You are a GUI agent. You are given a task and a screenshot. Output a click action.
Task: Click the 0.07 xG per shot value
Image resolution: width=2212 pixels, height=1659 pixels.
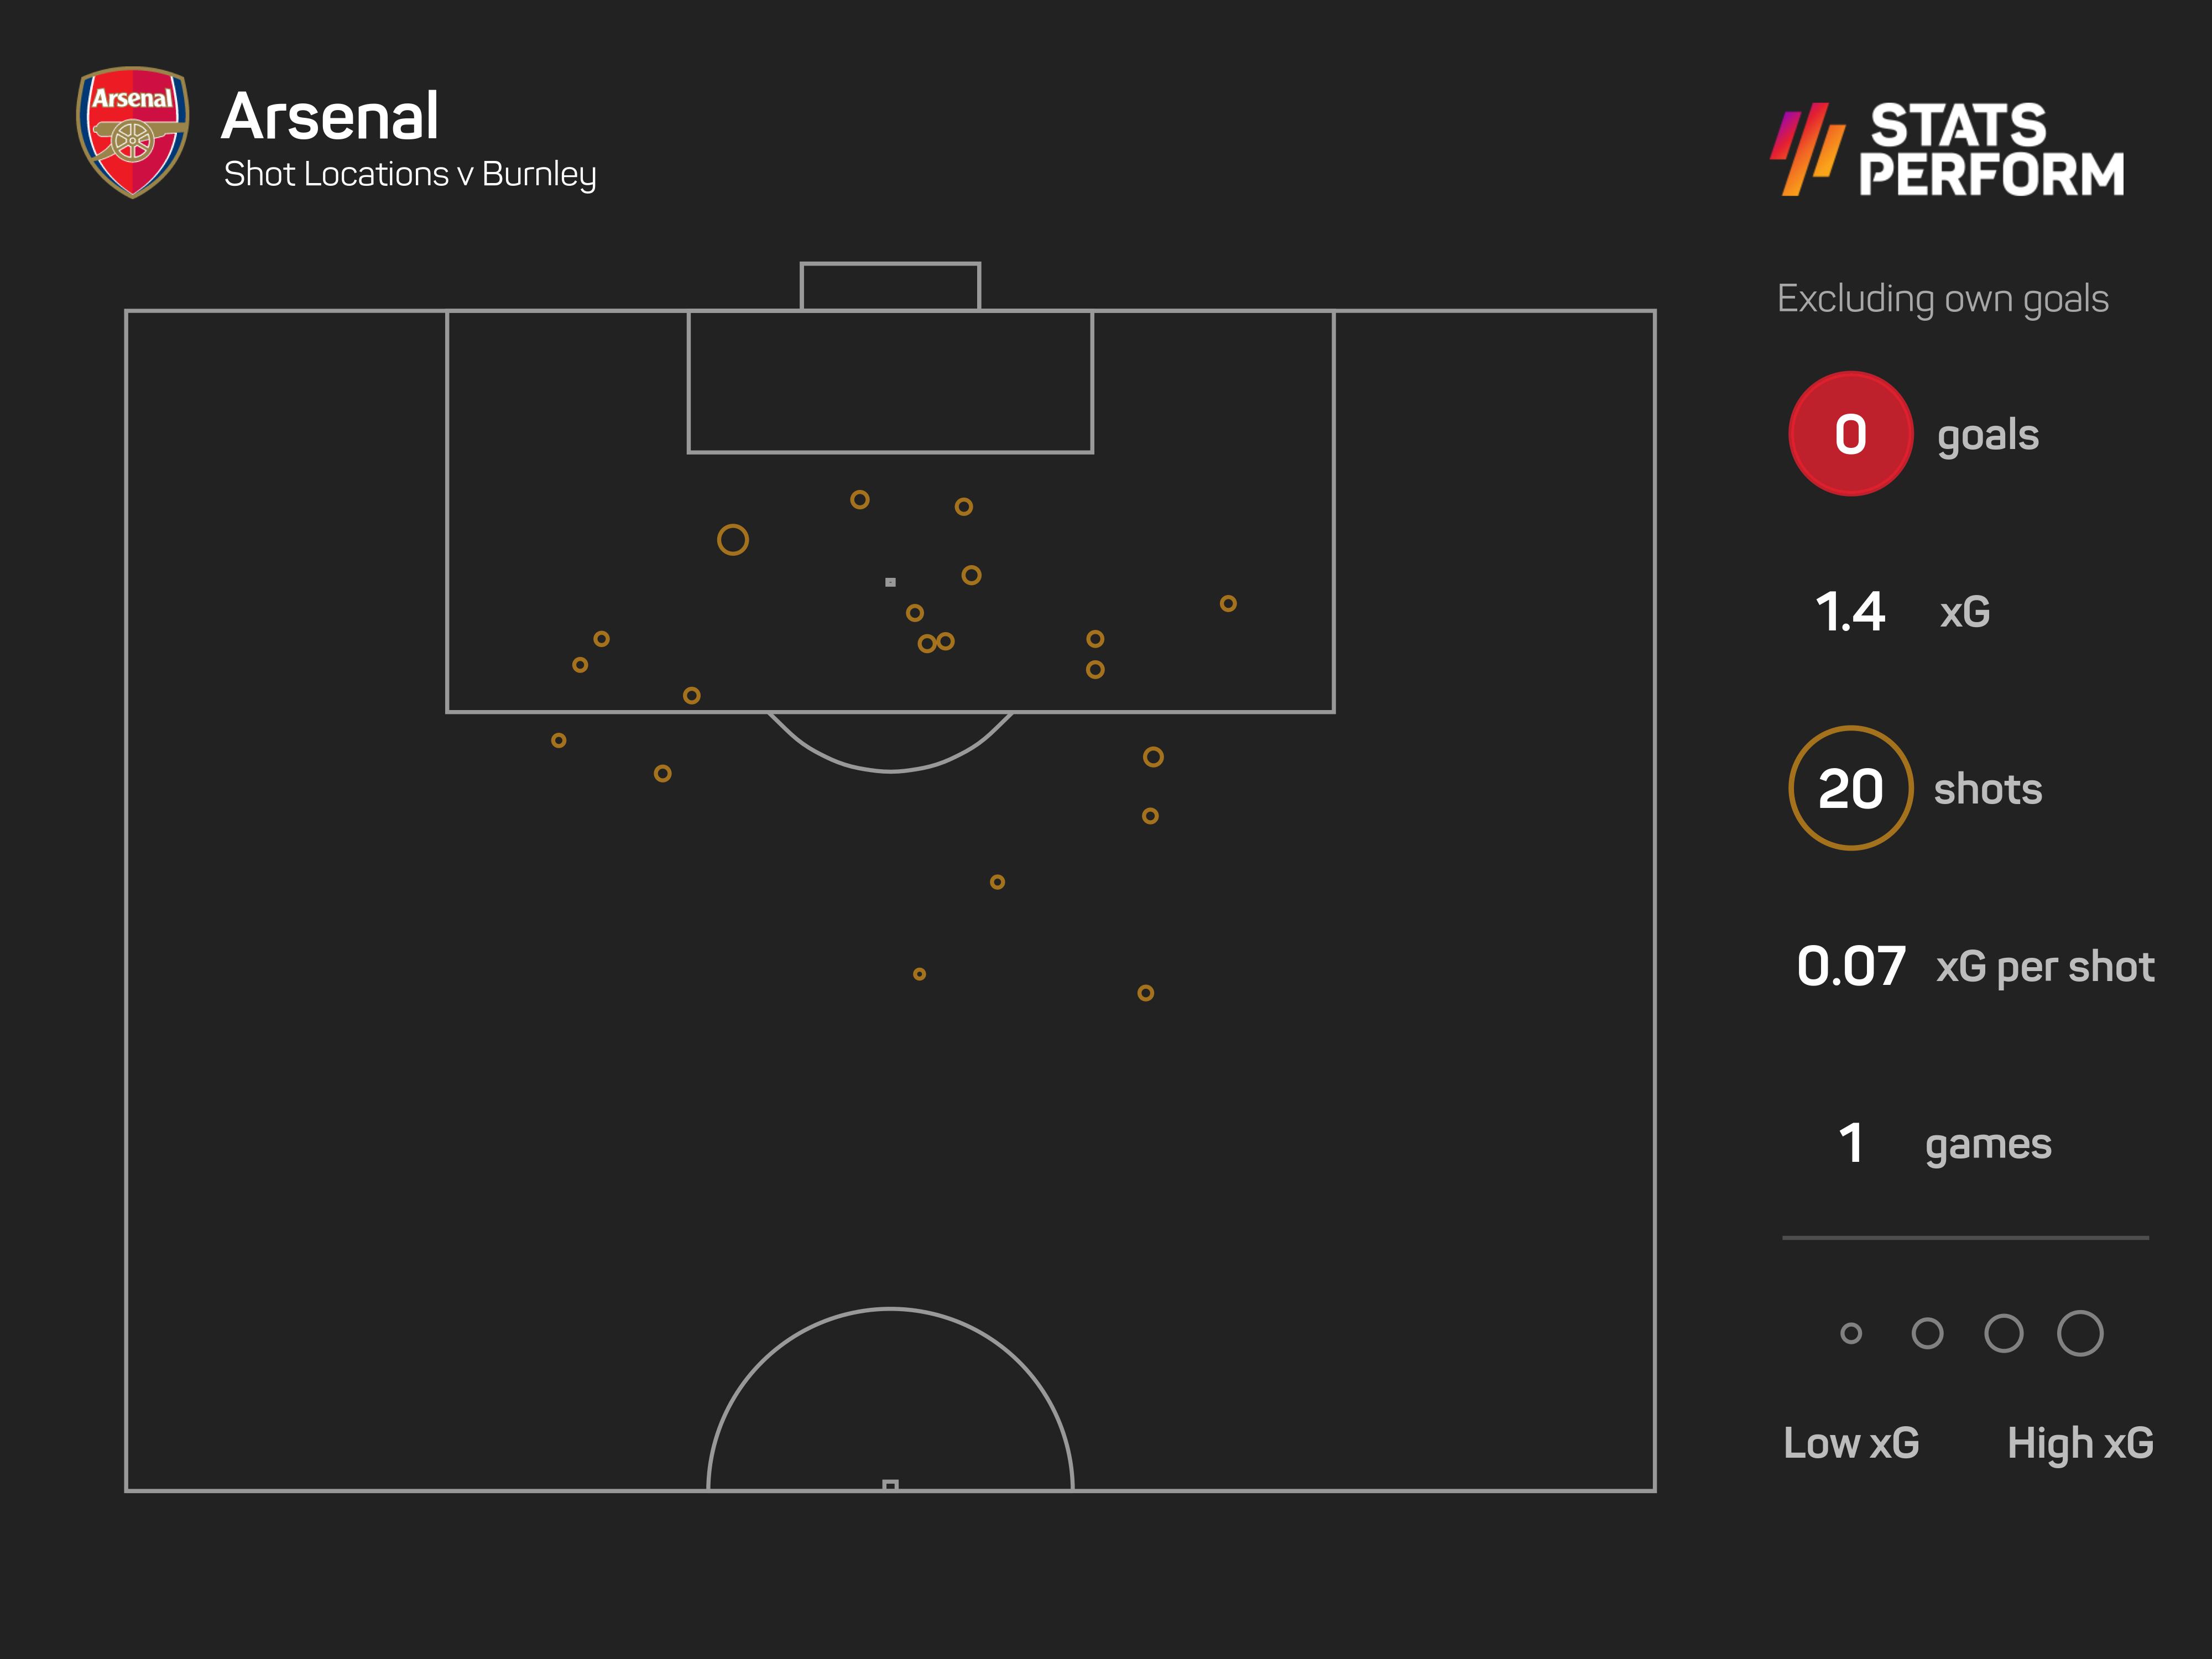tap(1850, 966)
